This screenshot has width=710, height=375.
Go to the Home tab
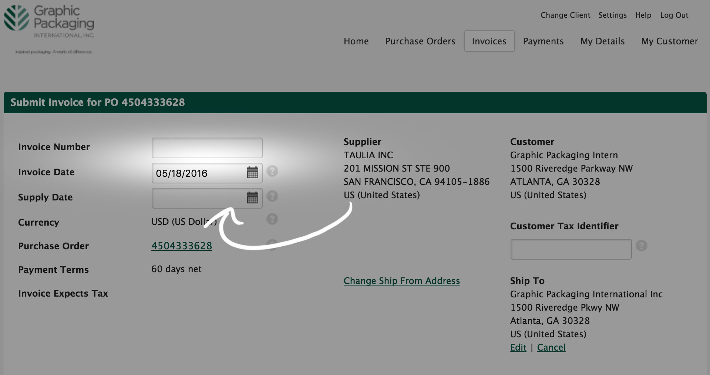(356, 41)
